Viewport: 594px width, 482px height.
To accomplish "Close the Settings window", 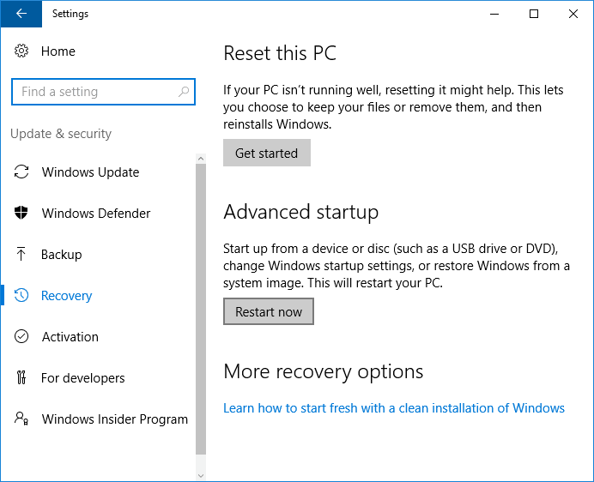I will tap(573, 14).
